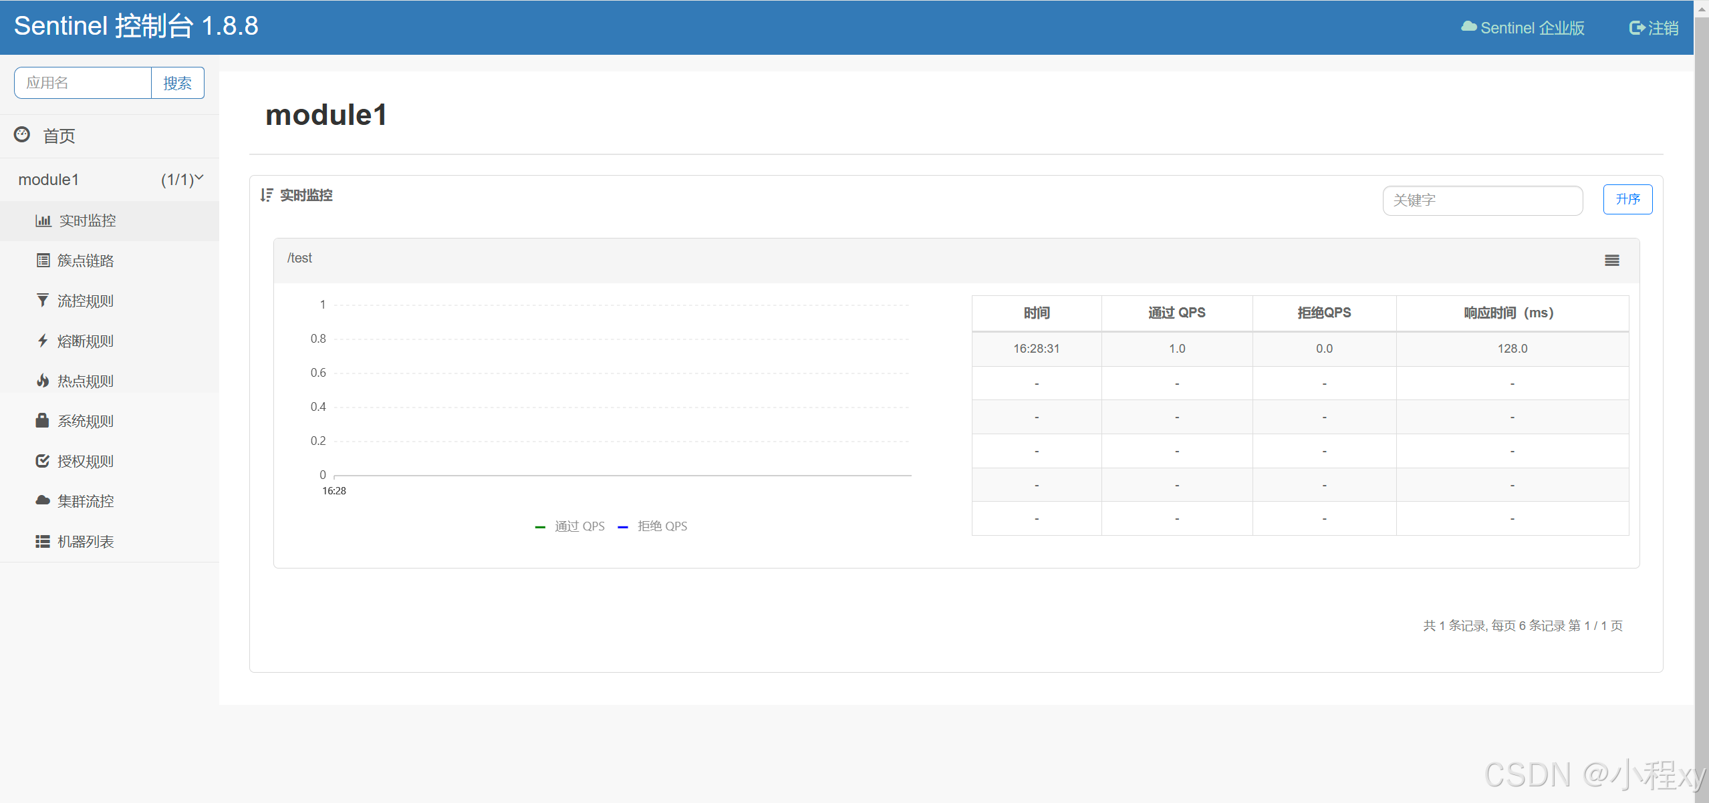This screenshot has width=1709, height=803.
Task: Click the 升序 sort button
Action: [x=1627, y=199]
